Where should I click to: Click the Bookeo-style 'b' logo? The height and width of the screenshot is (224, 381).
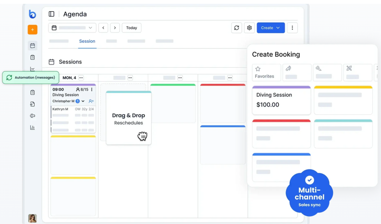tap(32, 14)
